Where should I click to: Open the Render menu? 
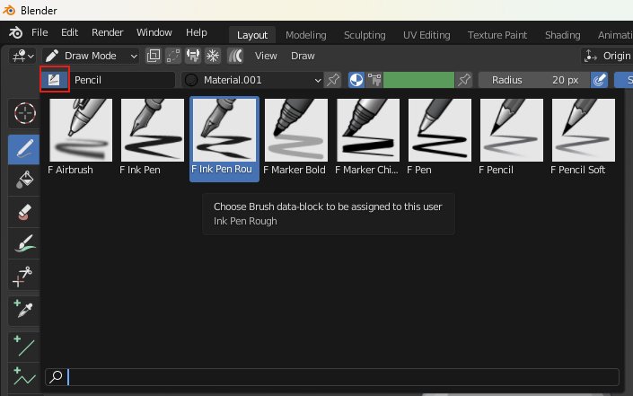pos(108,32)
